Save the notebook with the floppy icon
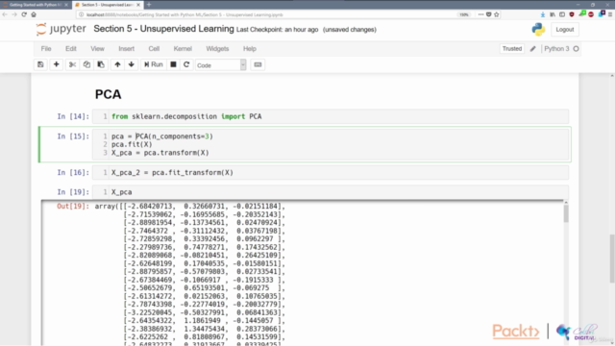This screenshot has height=346, width=615. pos(40,64)
